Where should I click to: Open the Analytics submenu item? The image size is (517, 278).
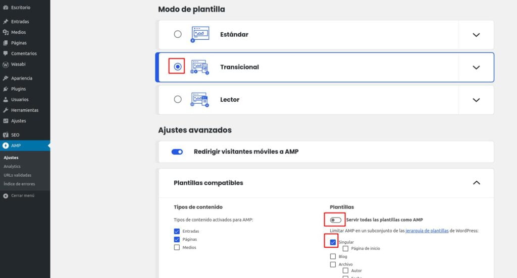point(12,167)
